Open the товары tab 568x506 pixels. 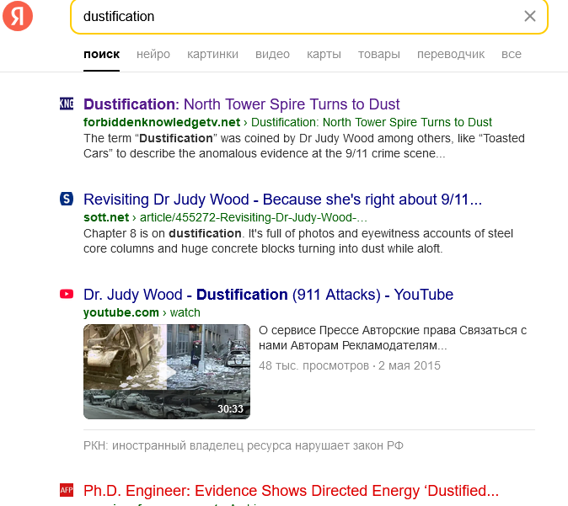[x=379, y=54]
